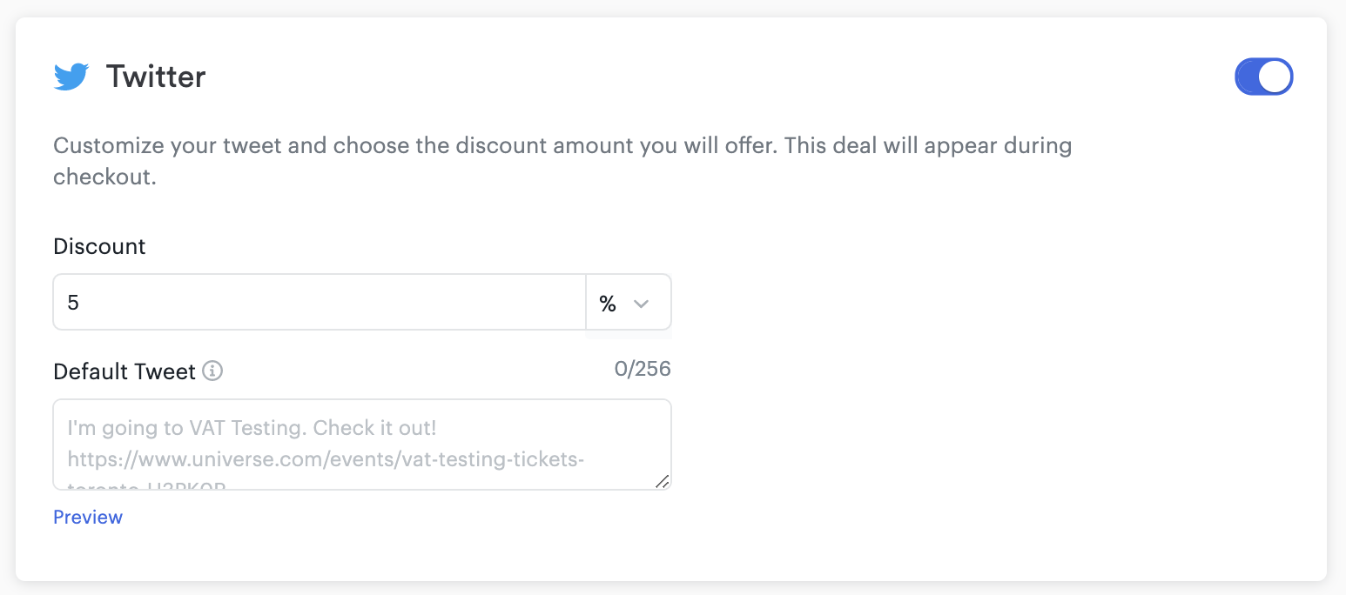Click the tweet box resize handle
Viewport: 1346px width, 595px height.
pyautogui.click(x=662, y=481)
